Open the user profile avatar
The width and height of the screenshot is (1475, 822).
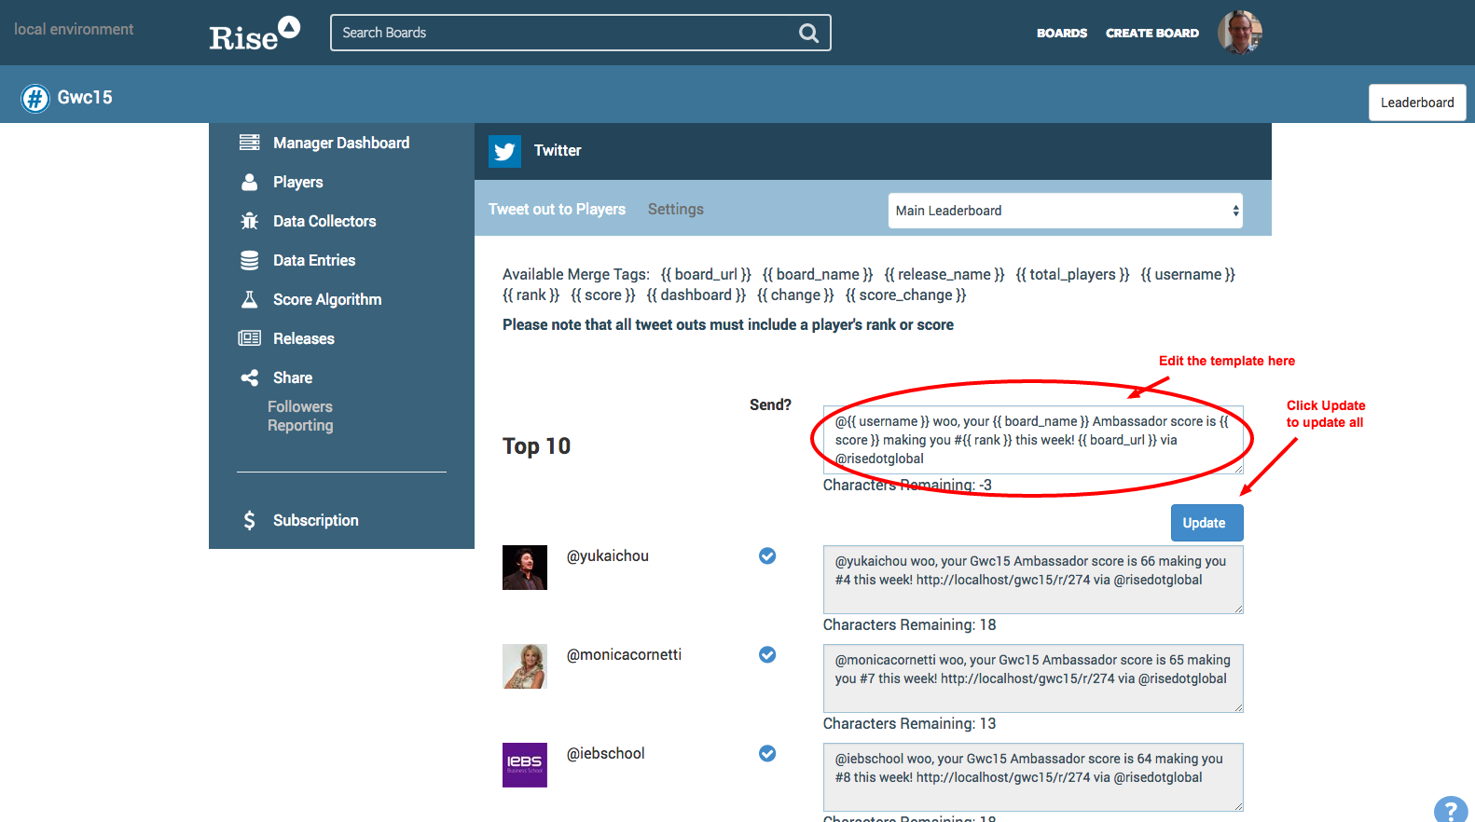pos(1240,33)
